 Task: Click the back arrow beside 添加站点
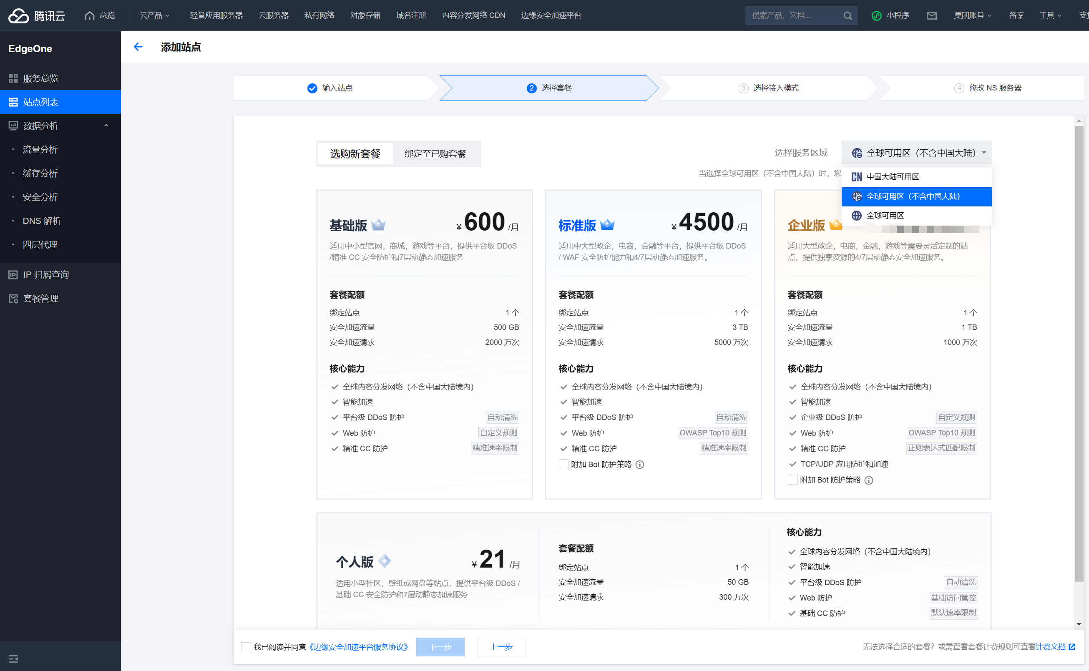pos(138,47)
